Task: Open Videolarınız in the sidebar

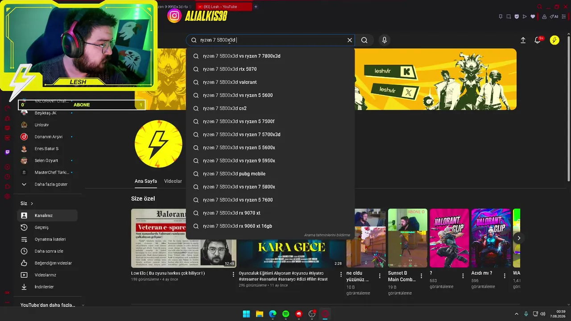Action: click(x=47, y=275)
